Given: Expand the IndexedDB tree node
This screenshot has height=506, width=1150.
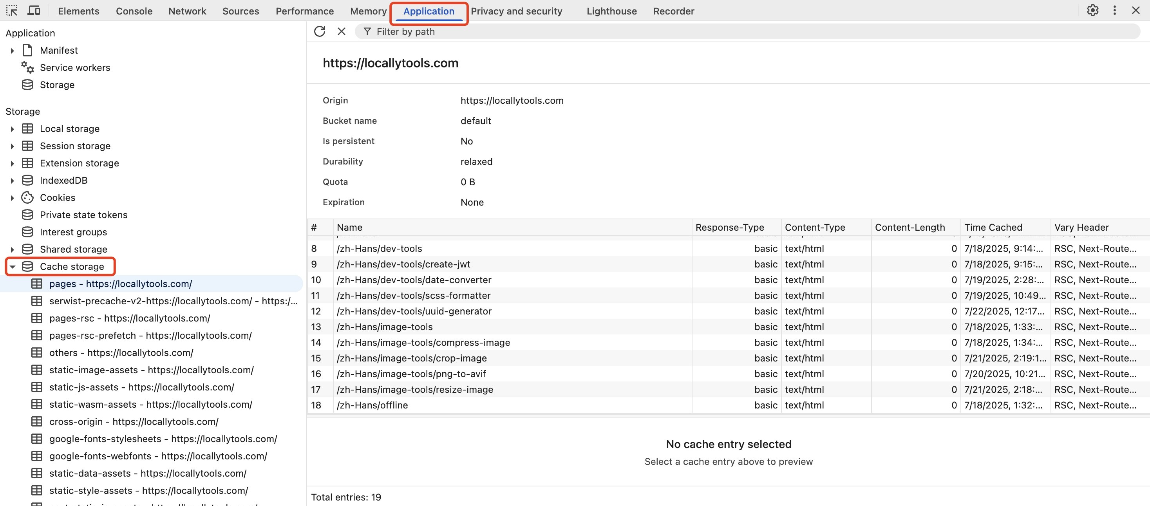Looking at the screenshot, I should (x=12, y=180).
